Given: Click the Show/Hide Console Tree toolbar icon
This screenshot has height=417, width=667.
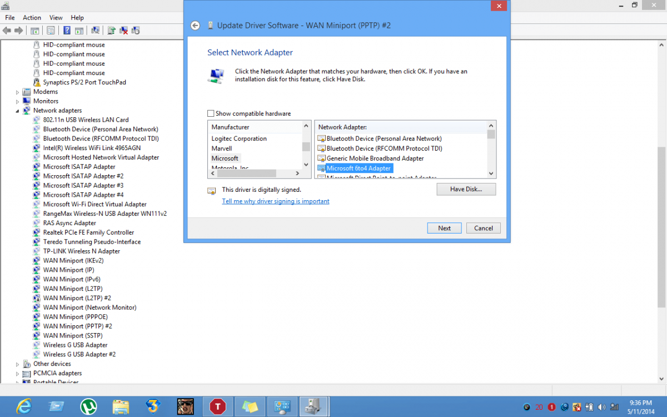Looking at the screenshot, I should [x=34, y=30].
